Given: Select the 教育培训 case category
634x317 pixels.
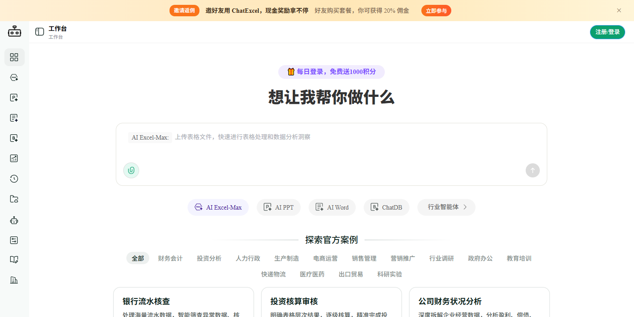Looking at the screenshot, I should tap(519, 258).
